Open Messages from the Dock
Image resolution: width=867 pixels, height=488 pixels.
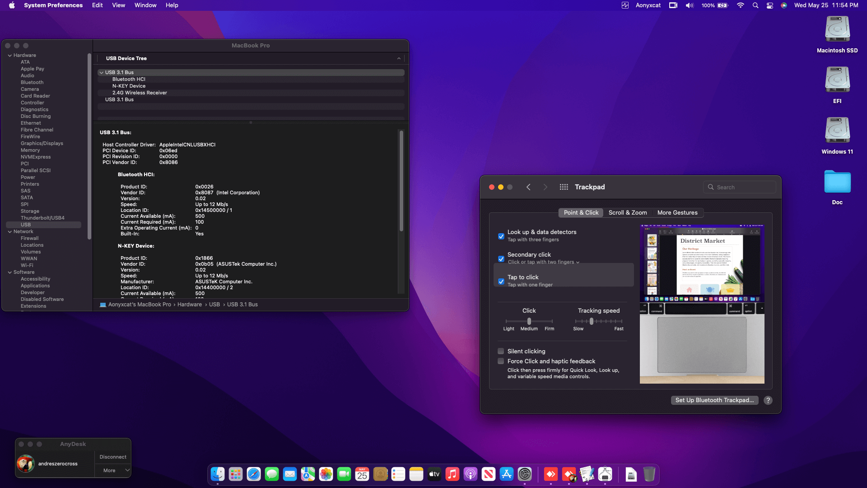(x=272, y=474)
